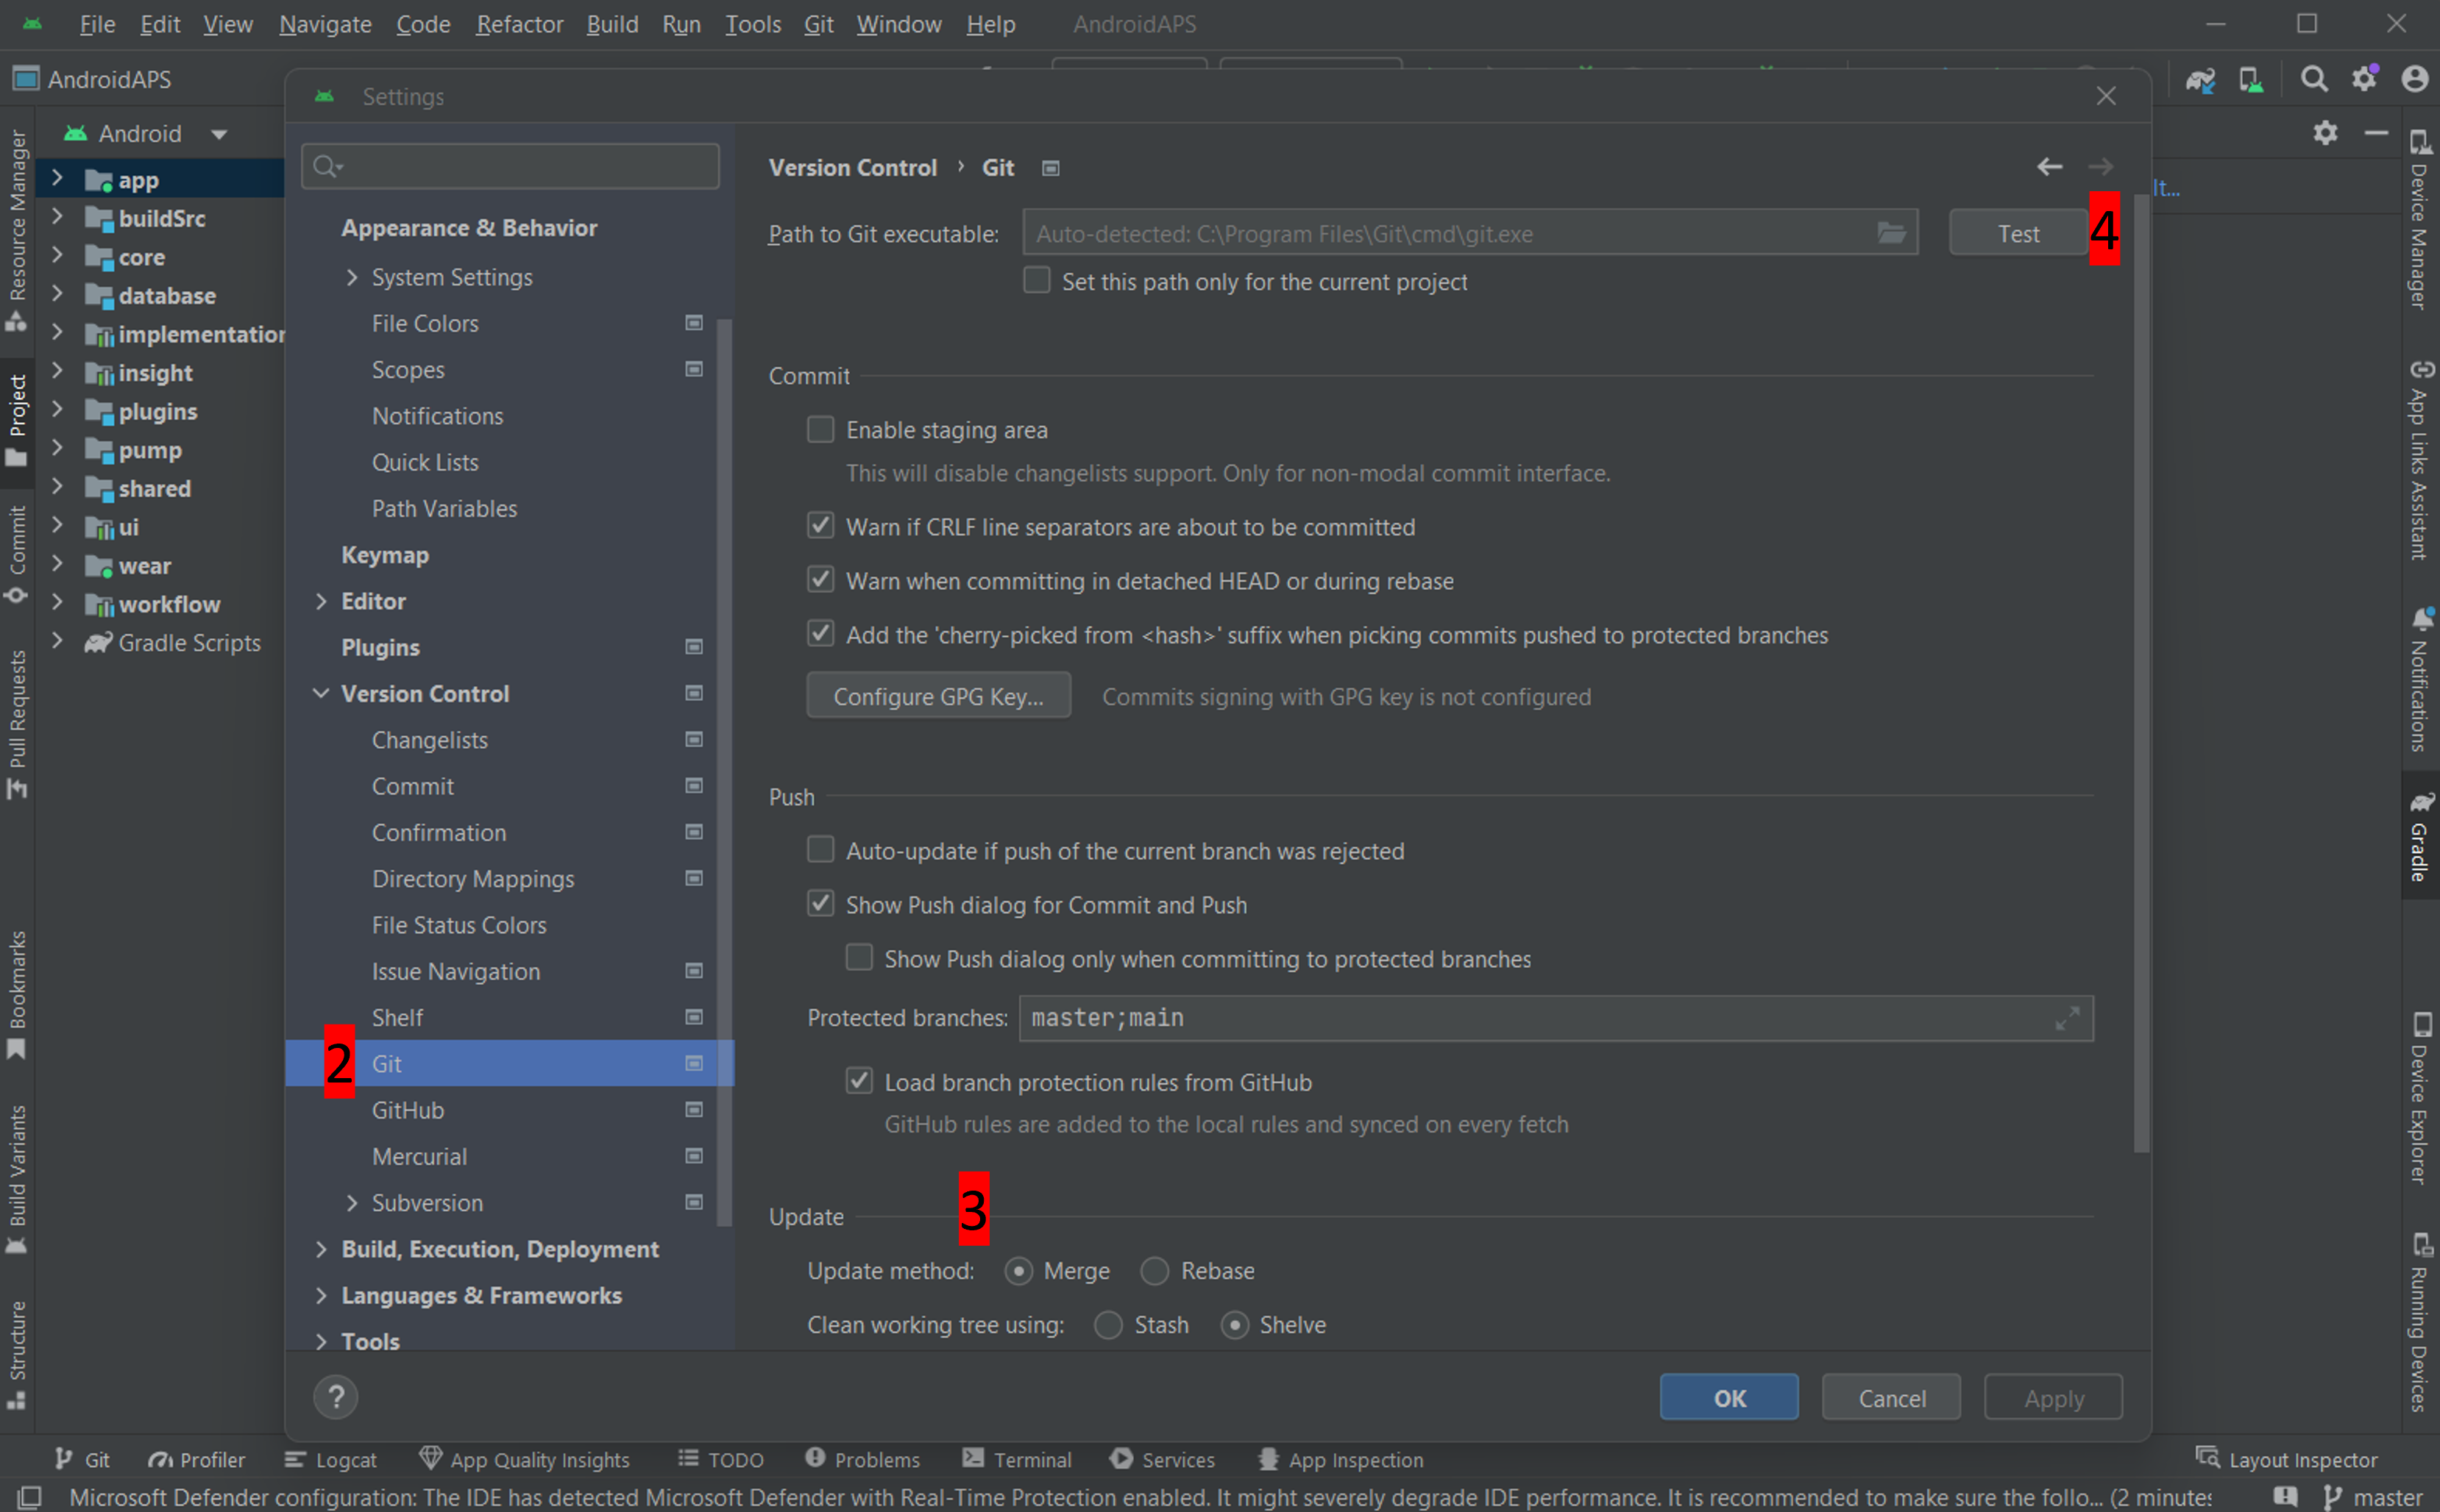Viewport: 2440px width, 1512px height.
Task: Click the project-level settings icon beside Git breadcrumb
Action: [1051, 168]
